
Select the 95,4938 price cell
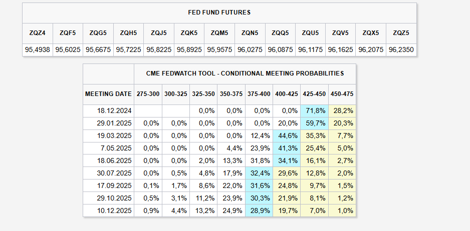pyautogui.click(x=38, y=50)
